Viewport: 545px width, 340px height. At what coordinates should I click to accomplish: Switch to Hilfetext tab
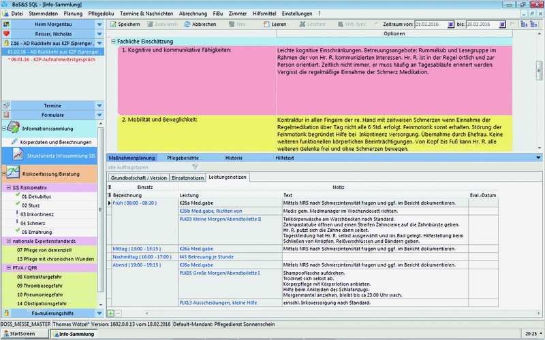pos(285,158)
